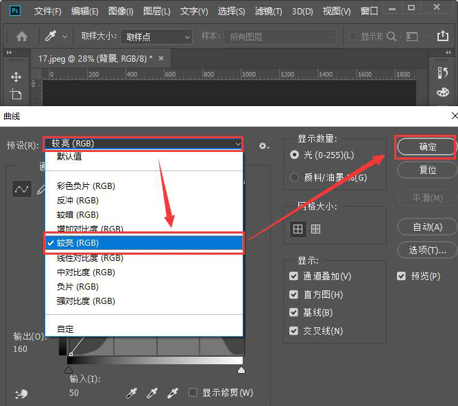Image resolution: width=458 pixels, height=406 pixels.
Task: Open the Preset dropdown showing 较亮 (RGB)
Action: click(x=143, y=144)
